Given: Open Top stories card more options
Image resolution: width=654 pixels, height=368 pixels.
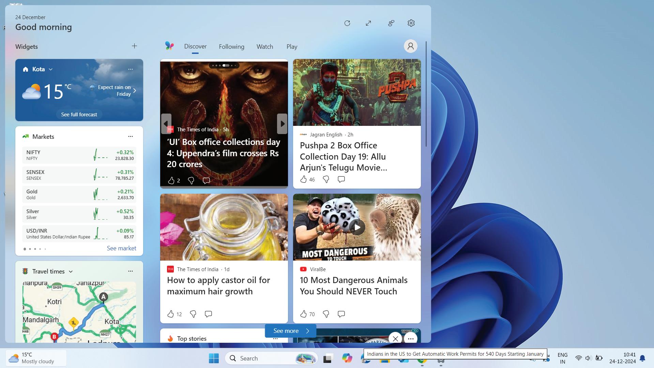Looking at the screenshot, I should (x=275, y=339).
